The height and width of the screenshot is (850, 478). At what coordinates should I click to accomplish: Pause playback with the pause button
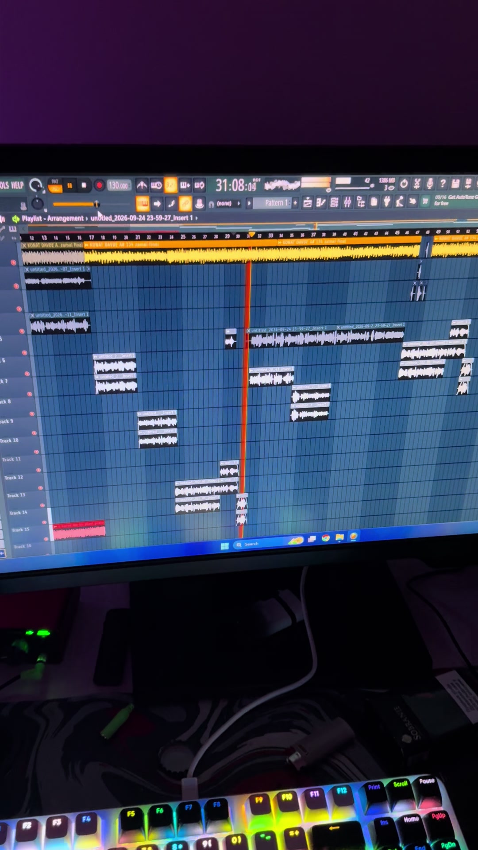click(69, 185)
